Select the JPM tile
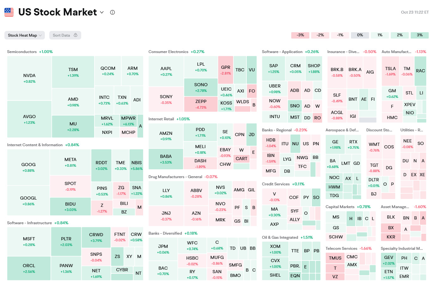Screen dimensions: 430x288 click(x=163, y=249)
